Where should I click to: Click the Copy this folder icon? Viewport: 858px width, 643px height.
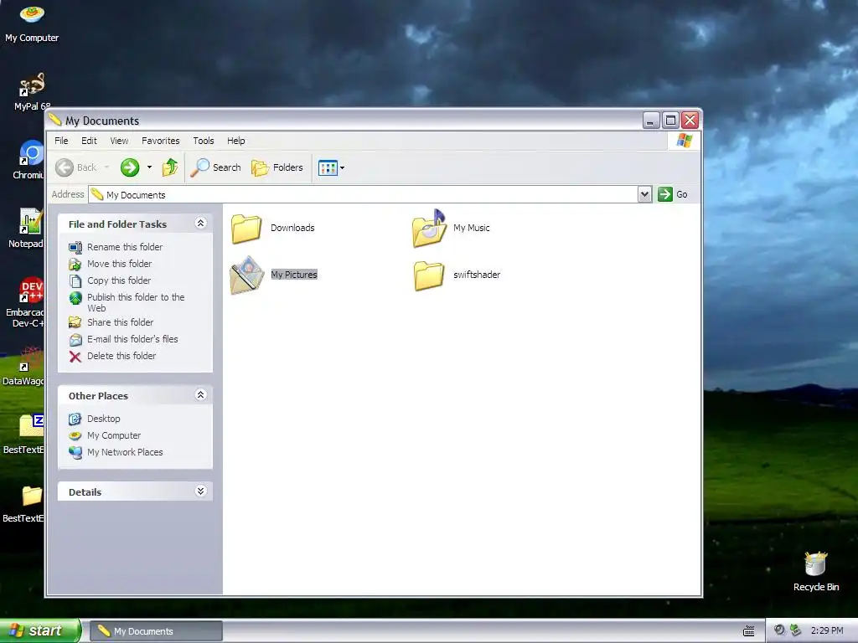pos(75,281)
